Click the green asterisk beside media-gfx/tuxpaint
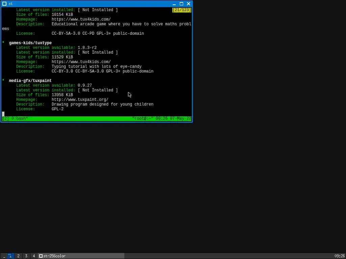The width and height of the screenshot is (346, 259). click(x=3, y=80)
